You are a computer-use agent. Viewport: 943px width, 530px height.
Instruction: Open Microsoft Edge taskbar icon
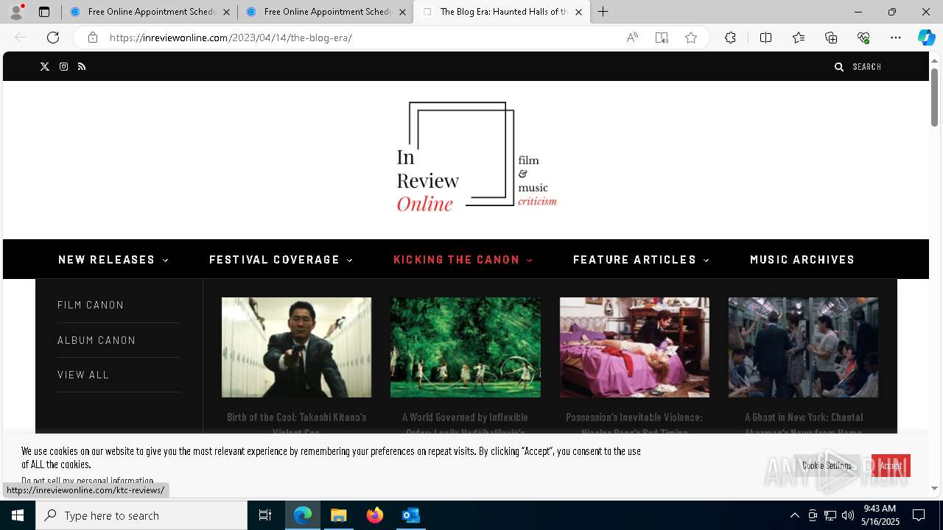click(x=303, y=515)
